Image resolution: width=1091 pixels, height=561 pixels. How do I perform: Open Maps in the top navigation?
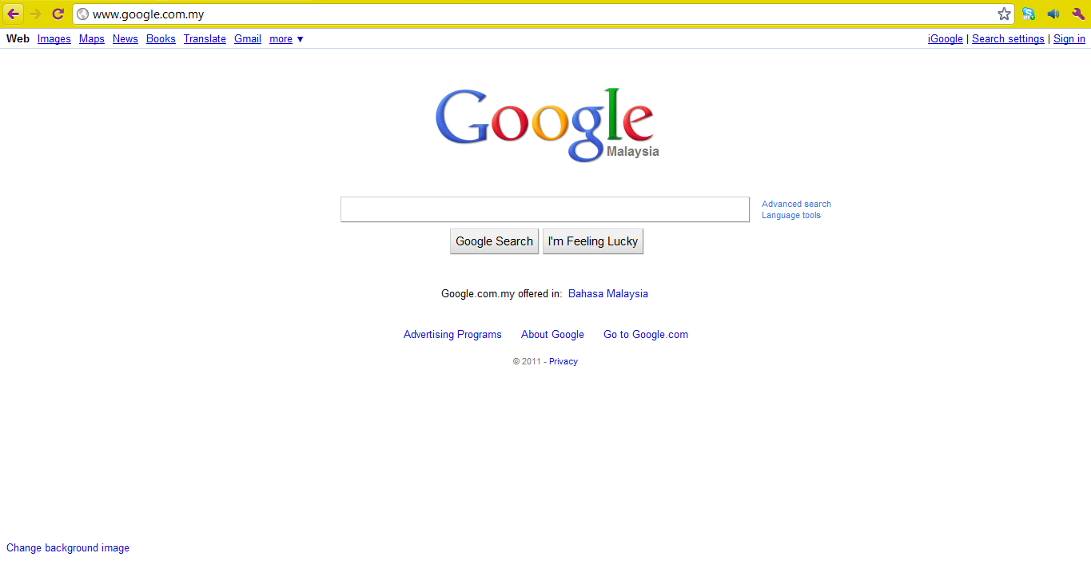click(92, 38)
